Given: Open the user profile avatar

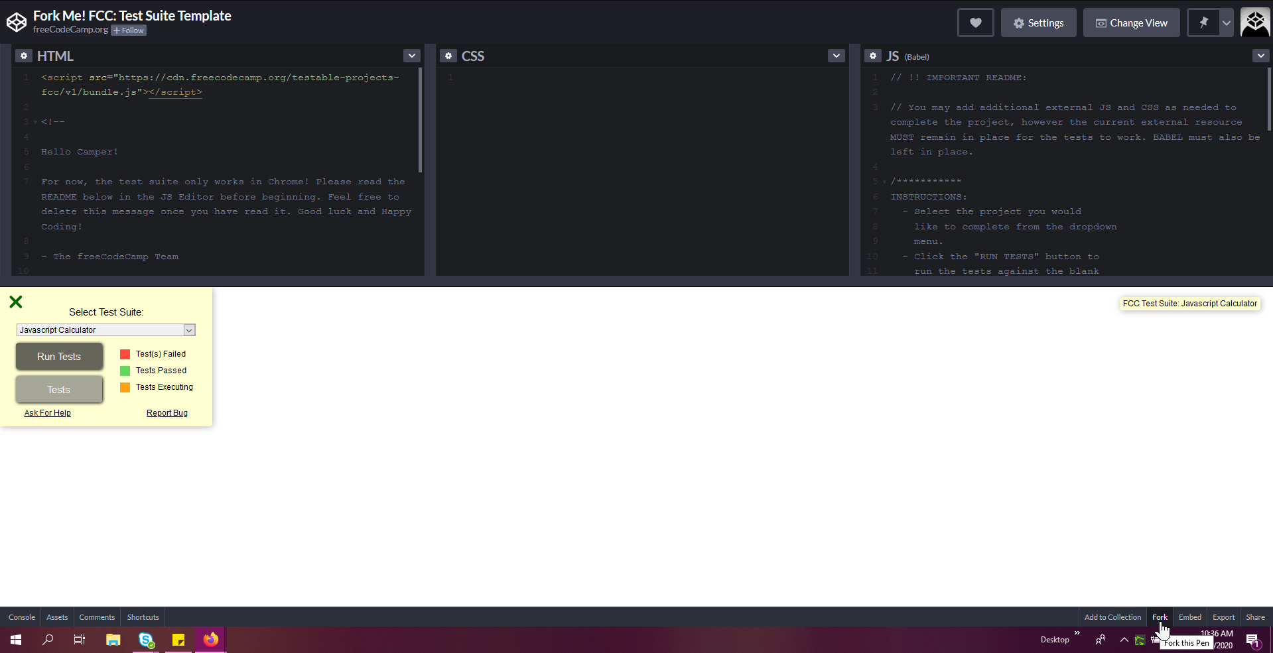Looking at the screenshot, I should tap(1255, 23).
